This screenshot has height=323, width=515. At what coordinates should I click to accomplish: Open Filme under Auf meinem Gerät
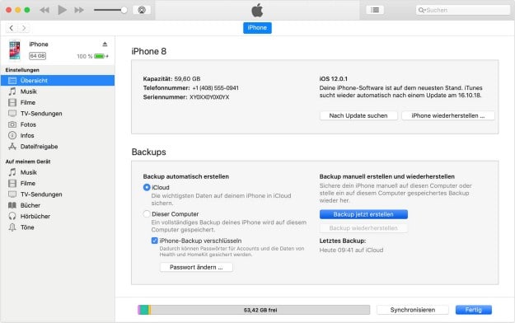point(58,184)
